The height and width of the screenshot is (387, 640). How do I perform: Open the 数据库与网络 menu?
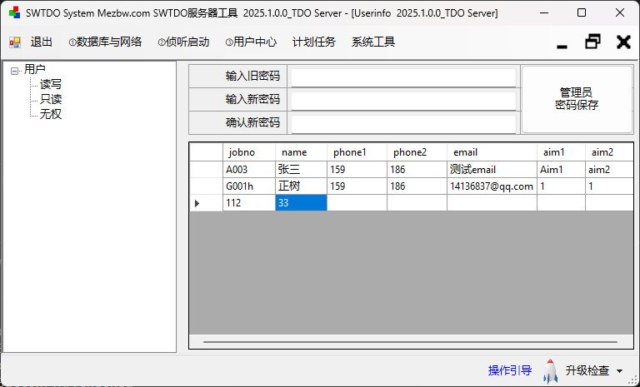[x=105, y=42]
